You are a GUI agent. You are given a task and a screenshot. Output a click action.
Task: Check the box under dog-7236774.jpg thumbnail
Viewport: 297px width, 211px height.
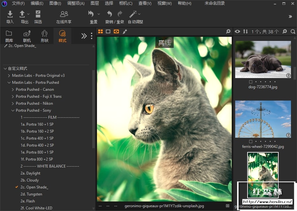click(251, 82)
